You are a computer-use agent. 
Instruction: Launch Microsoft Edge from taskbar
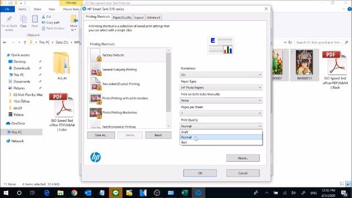pyautogui.click(x=47, y=193)
